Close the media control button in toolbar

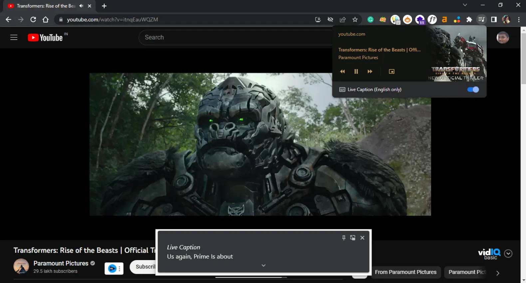481,20
